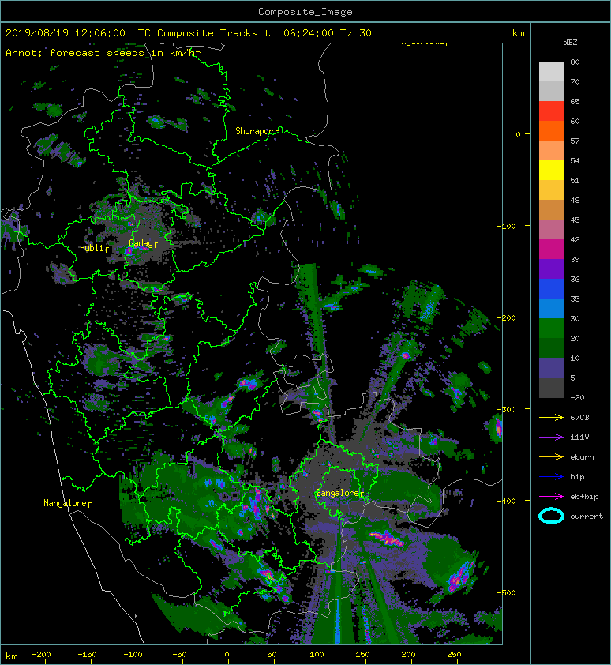Click the 'Annot: forecast speeds in km/hr' label
The height and width of the screenshot is (665, 611).
coord(103,53)
